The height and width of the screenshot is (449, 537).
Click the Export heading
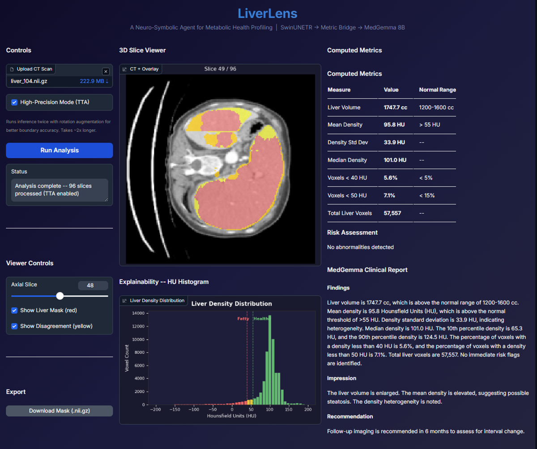(16, 392)
